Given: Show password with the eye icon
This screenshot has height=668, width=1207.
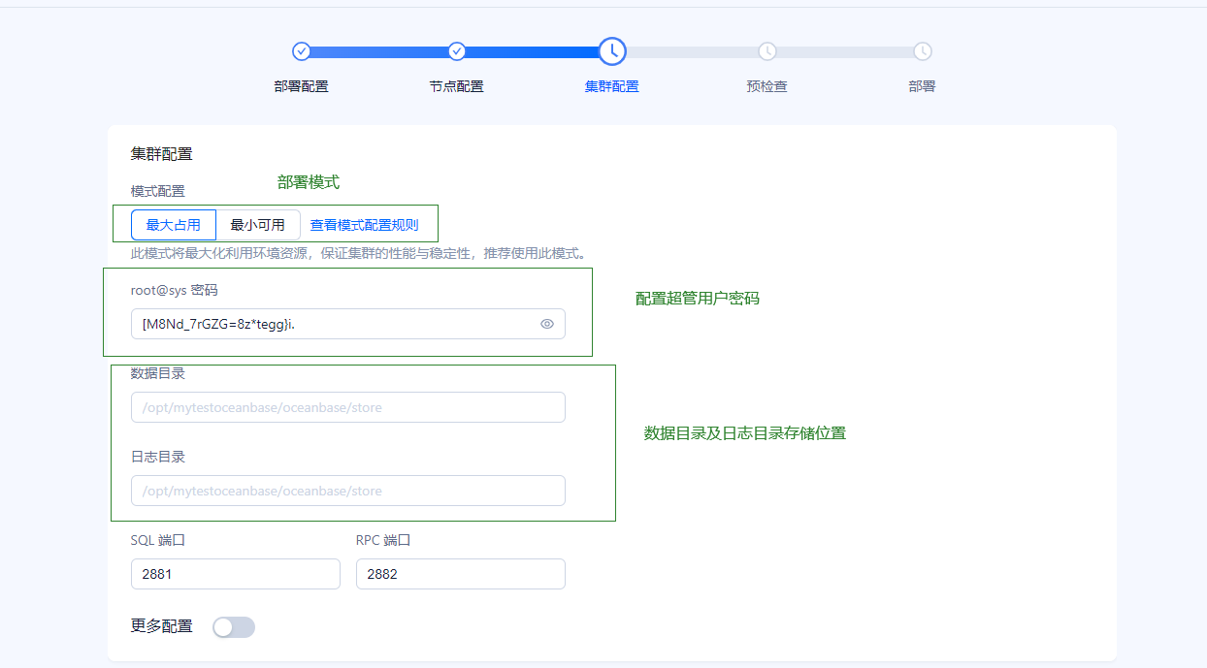Looking at the screenshot, I should (547, 324).
